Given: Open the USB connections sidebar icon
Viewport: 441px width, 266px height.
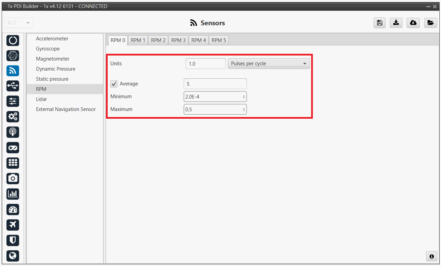Looking at the screenshot, I should pyautogui.click(x=13, y=86).
